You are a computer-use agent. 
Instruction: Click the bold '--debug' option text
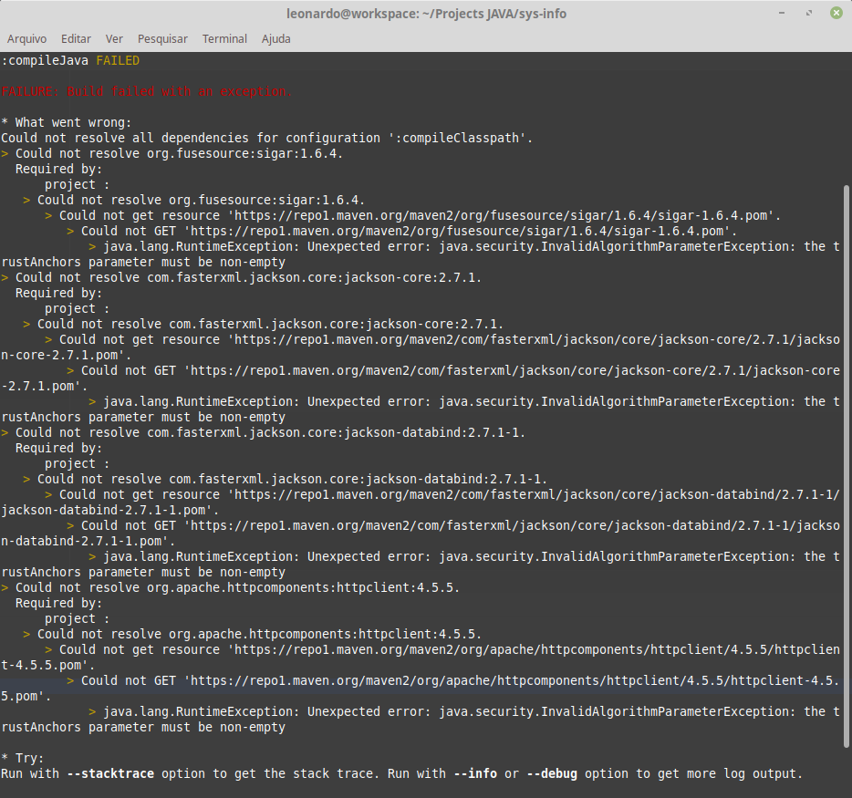[552, 773]
